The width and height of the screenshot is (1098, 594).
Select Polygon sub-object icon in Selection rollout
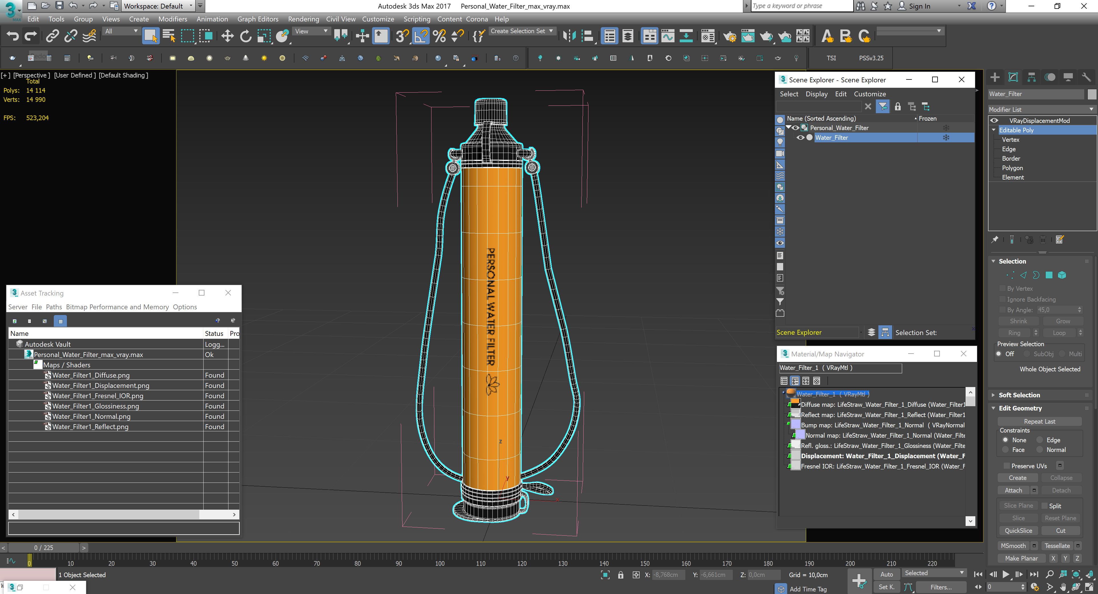point(1049,275)
